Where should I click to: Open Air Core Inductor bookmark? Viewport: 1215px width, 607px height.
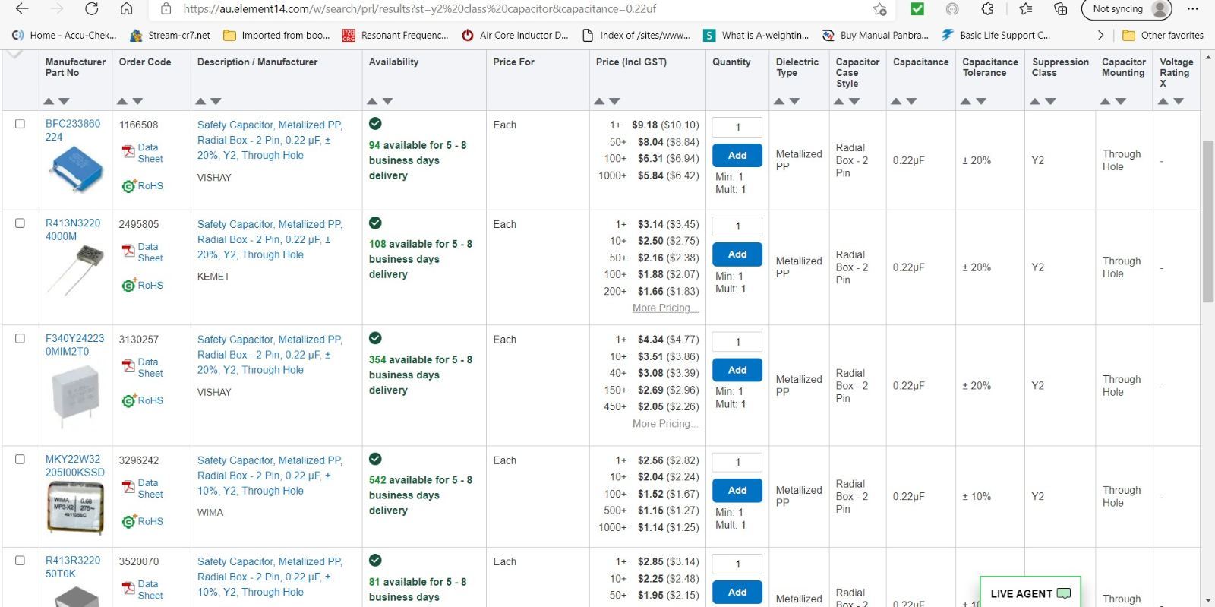tap(515, 35)
